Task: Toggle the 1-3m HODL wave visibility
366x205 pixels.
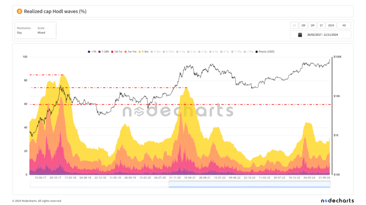Action: click(x=139, y=51)
